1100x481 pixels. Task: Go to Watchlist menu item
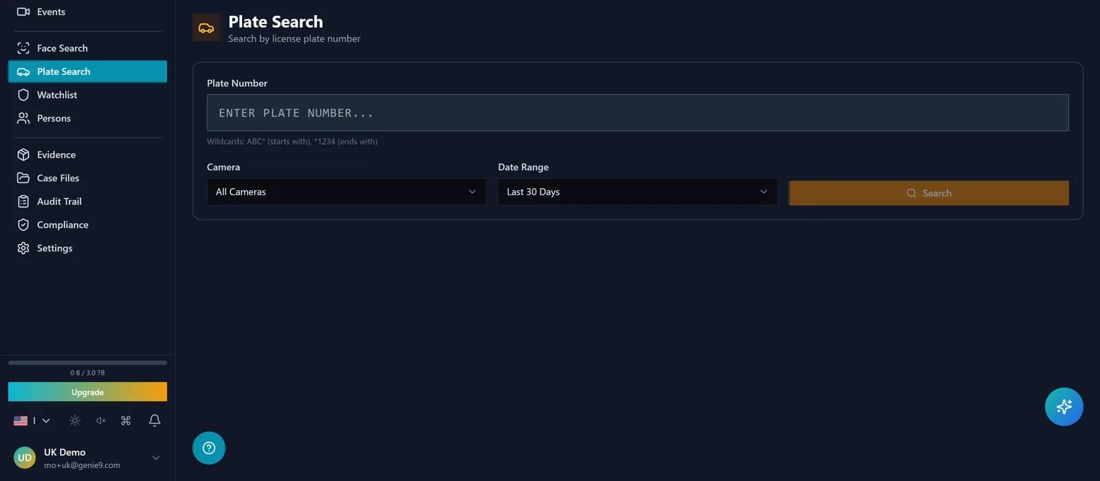(x=87, y=95)
